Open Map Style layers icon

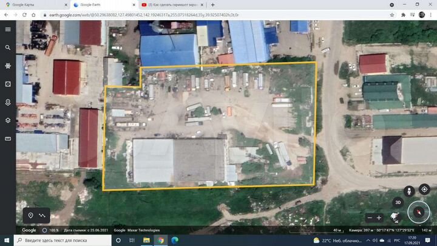pyautogui.click(x=8, y=120)
